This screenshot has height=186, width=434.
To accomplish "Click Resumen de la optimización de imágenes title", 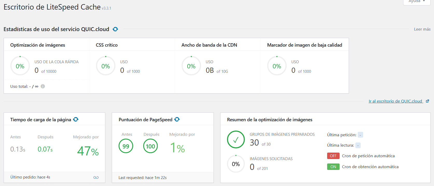I will (x=270, y=120).
